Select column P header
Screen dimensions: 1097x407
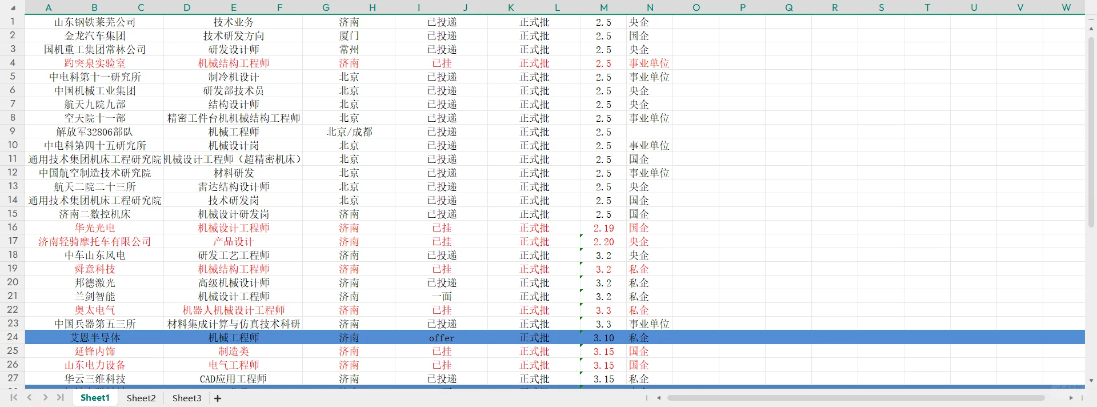point(743,7)
